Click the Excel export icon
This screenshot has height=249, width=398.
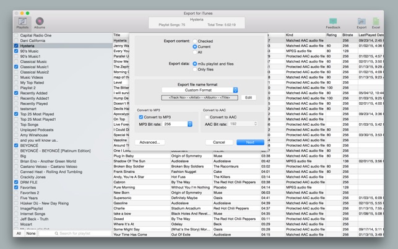point(376,22)
